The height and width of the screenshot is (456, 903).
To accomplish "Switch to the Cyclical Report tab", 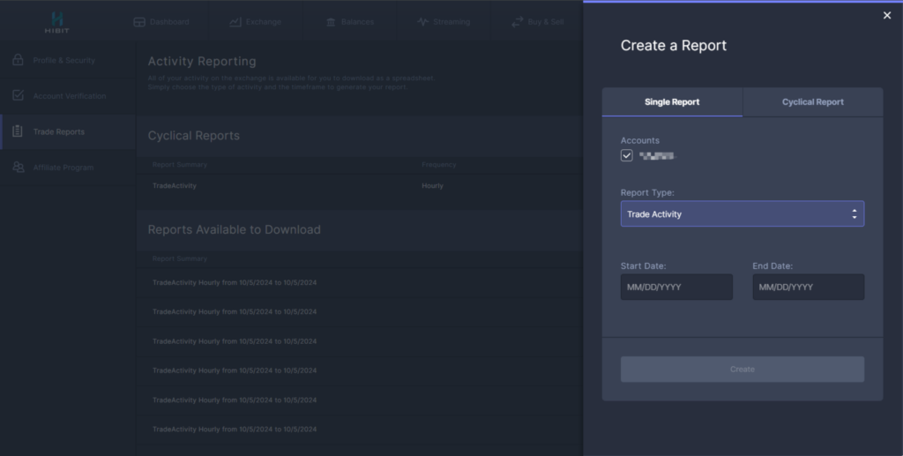I will point(812,102).
